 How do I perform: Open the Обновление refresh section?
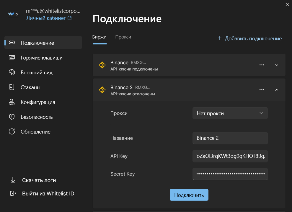[x=35, y=132]
